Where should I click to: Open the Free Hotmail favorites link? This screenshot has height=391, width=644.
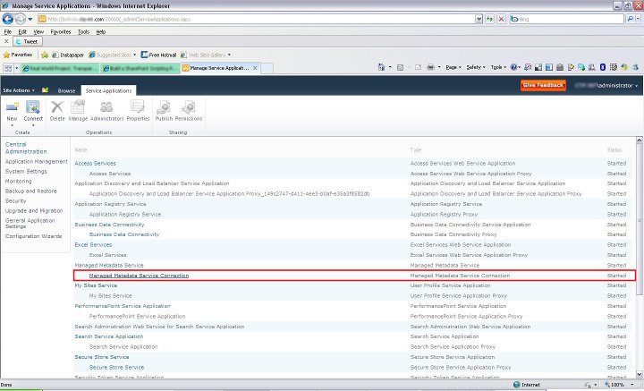click(158, 55)
